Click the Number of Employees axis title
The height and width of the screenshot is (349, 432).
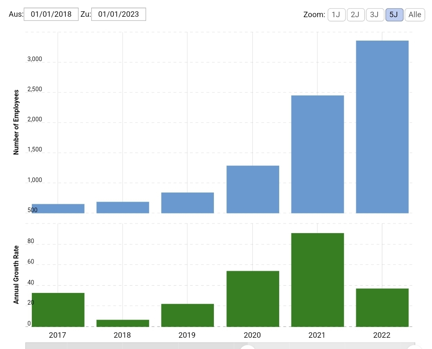[16, 122]
